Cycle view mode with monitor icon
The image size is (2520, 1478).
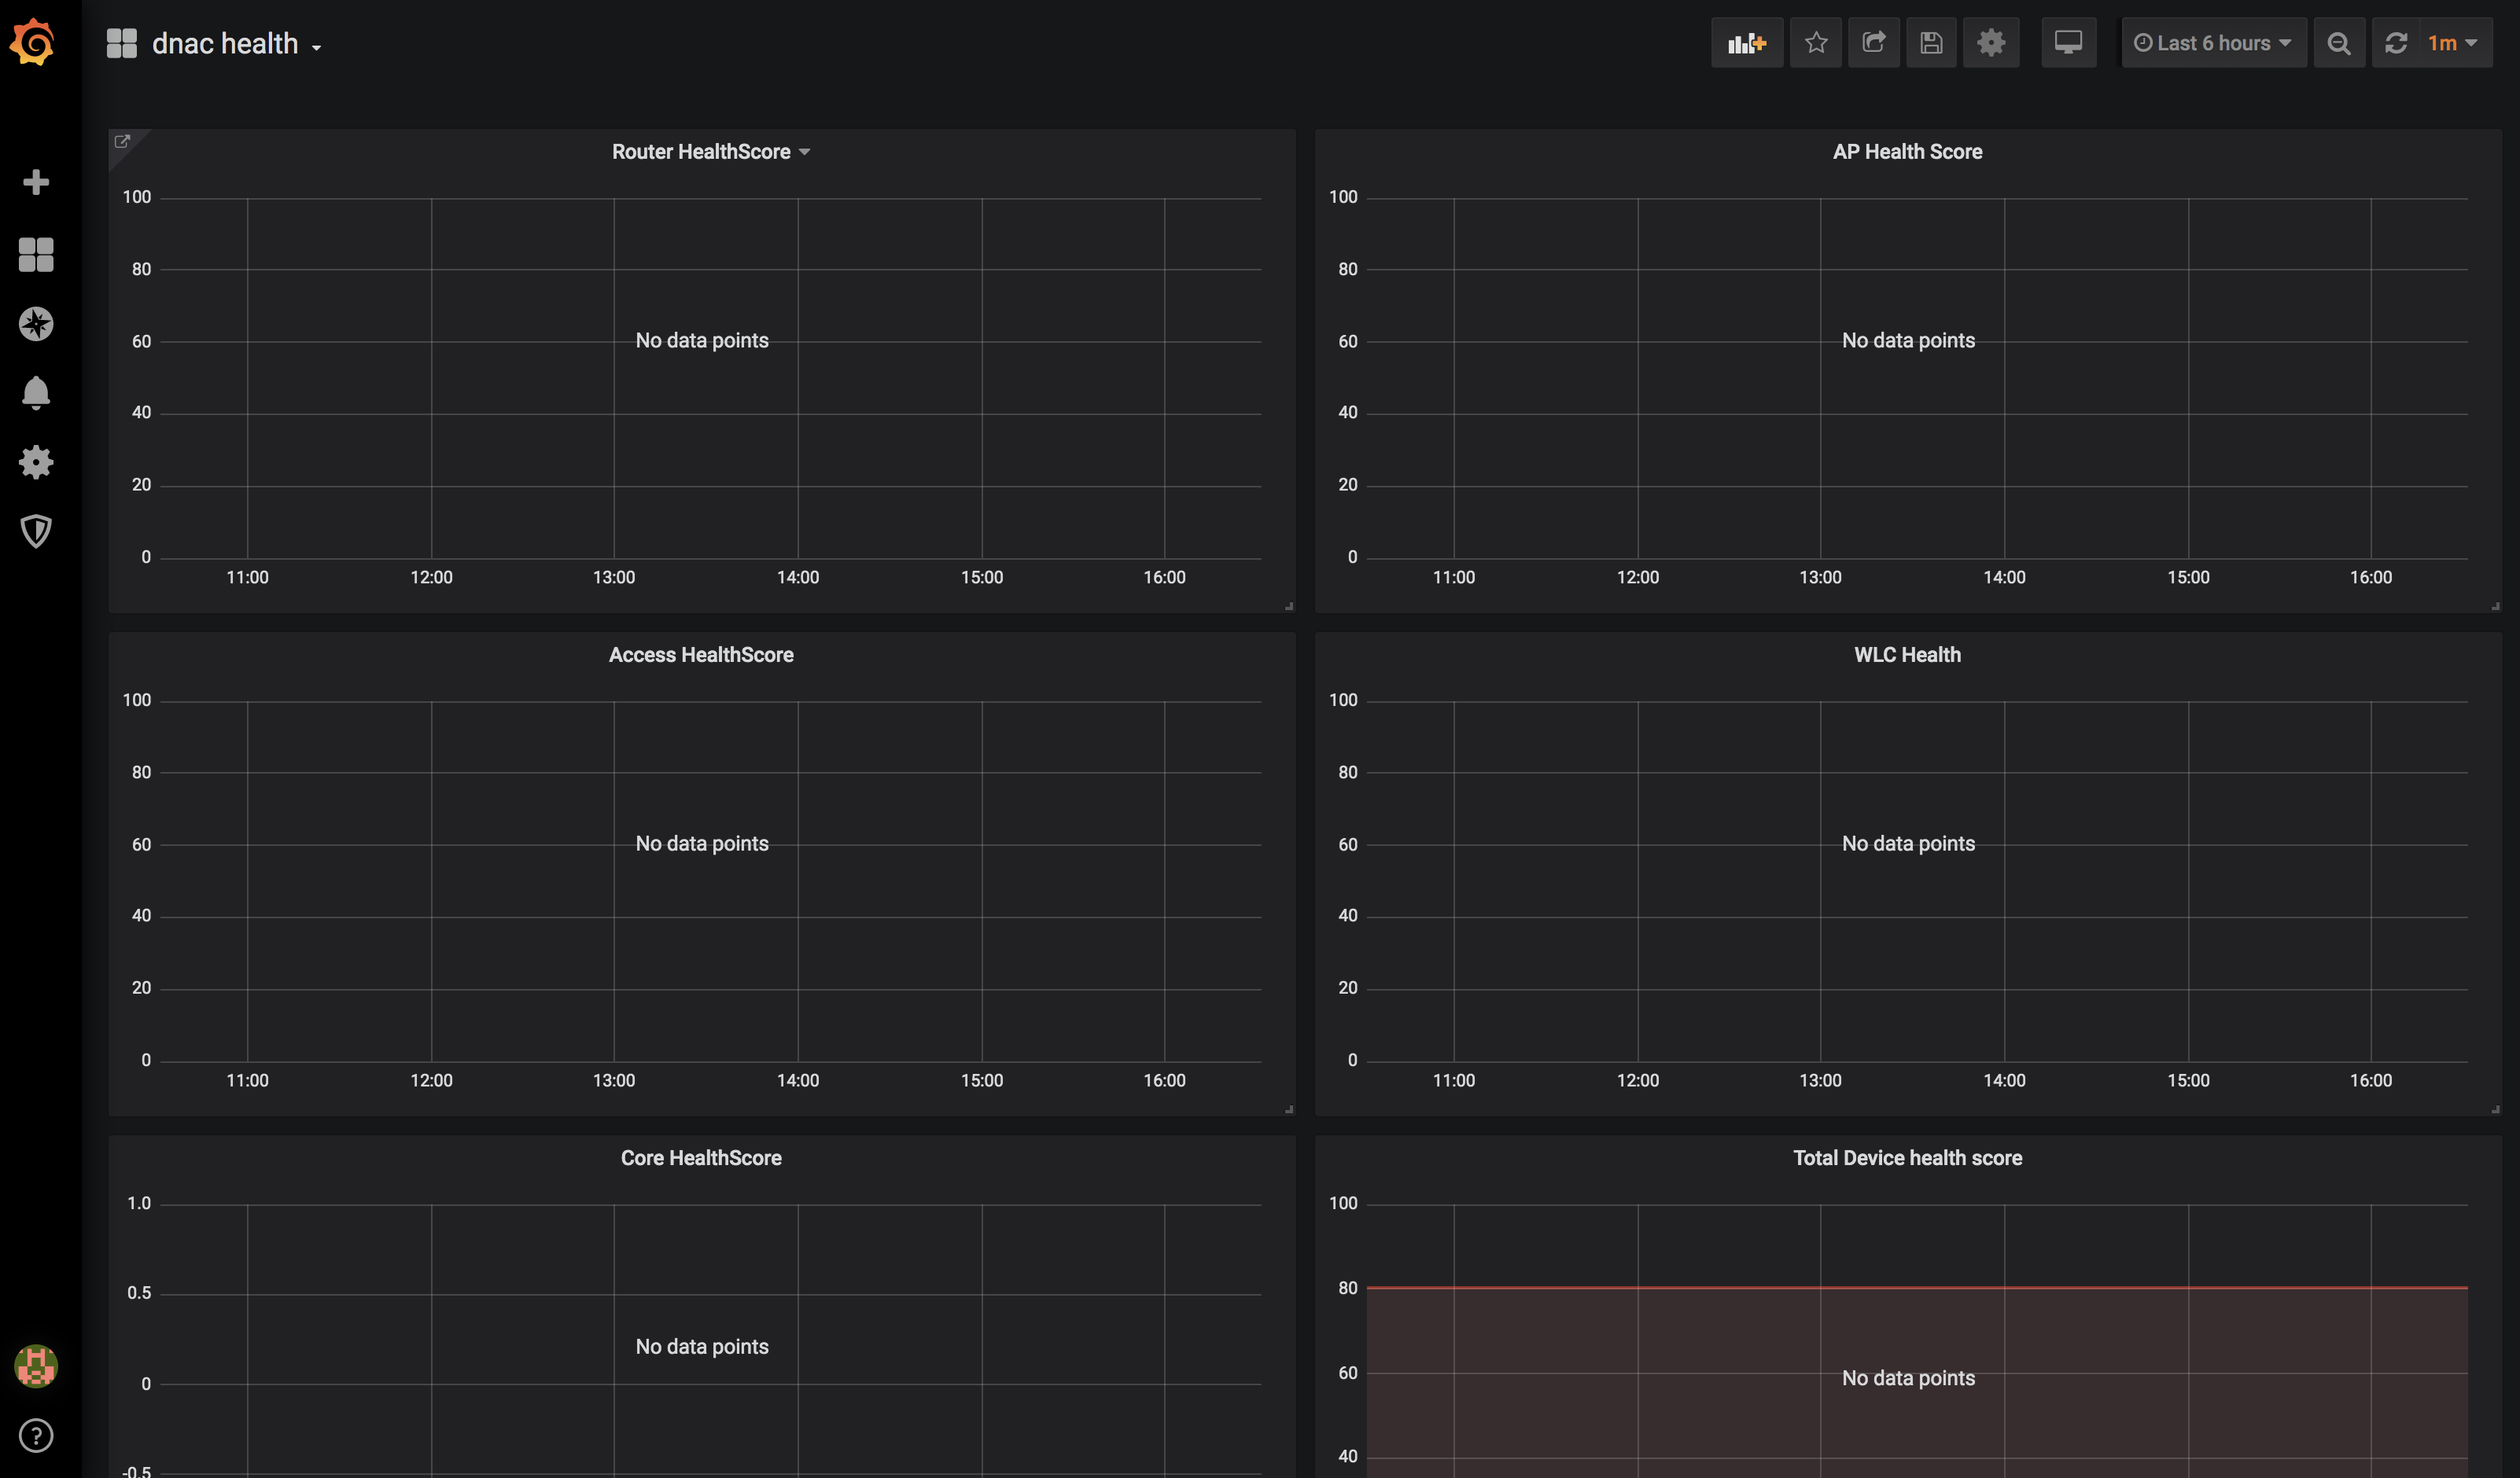(x=2068, y=43)
